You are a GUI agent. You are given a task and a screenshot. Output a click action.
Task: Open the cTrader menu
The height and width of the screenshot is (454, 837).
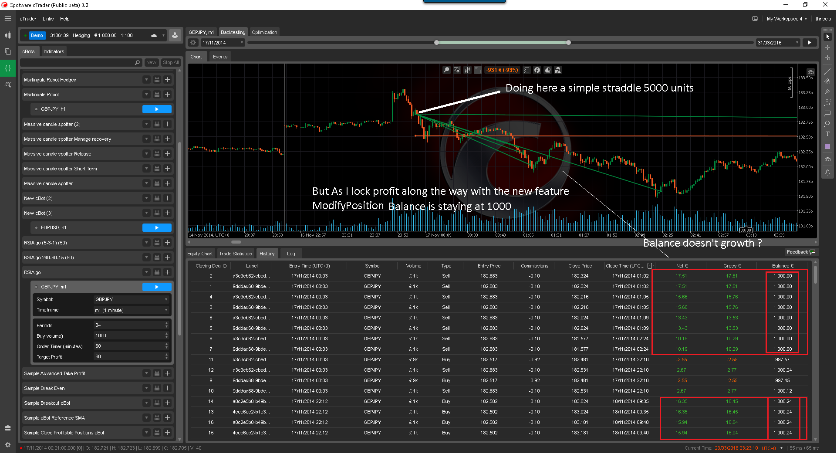(x=28, y=19)
